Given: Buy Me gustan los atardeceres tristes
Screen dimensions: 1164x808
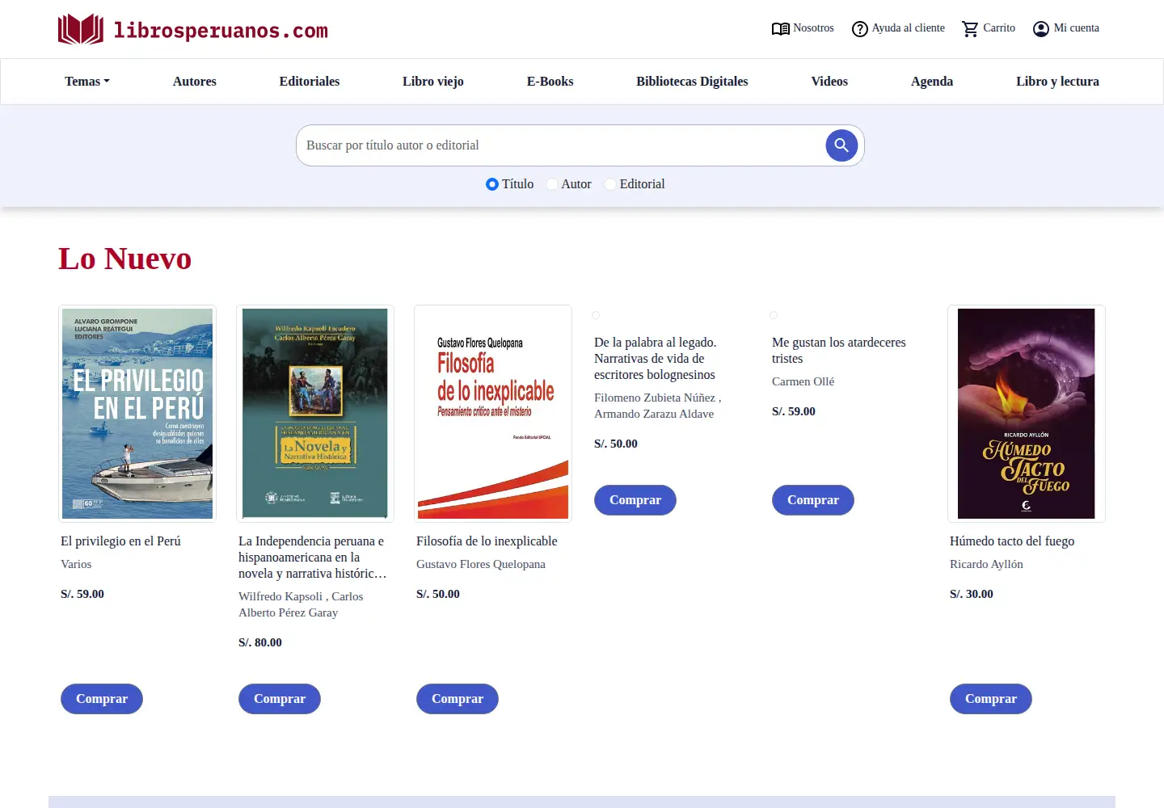Looking at the screenshot, I should 813,500.
